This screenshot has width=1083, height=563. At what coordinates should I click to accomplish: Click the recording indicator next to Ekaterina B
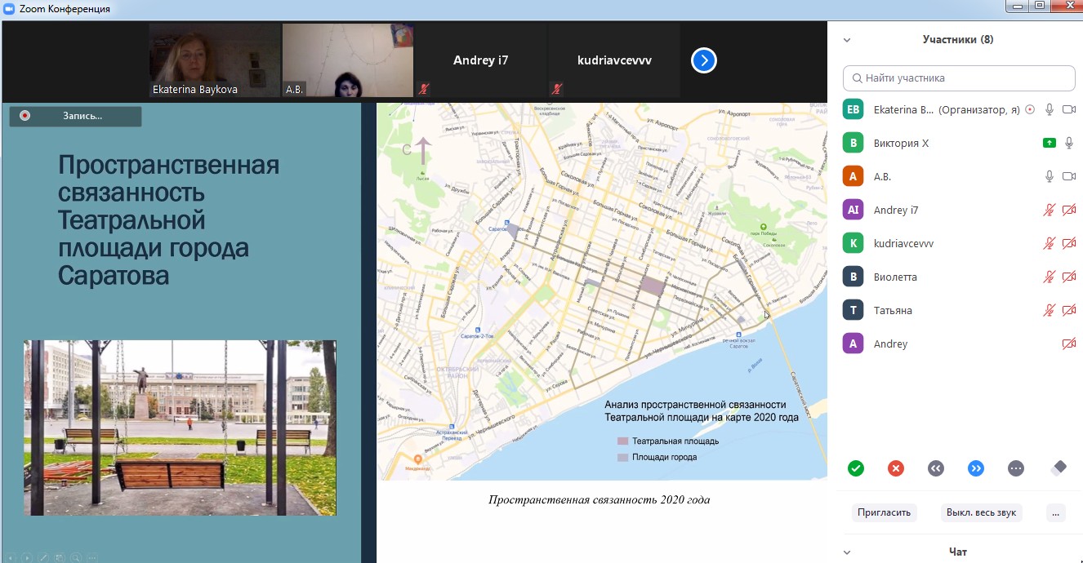coord(1030,109)
